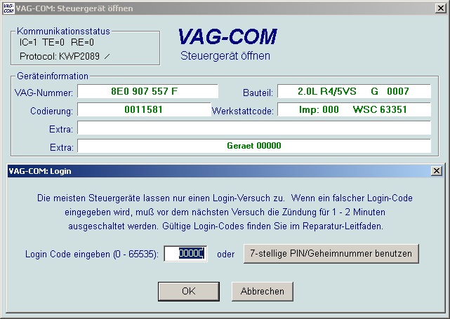Close the VAG-COM Login dialog

click(435, 170)
